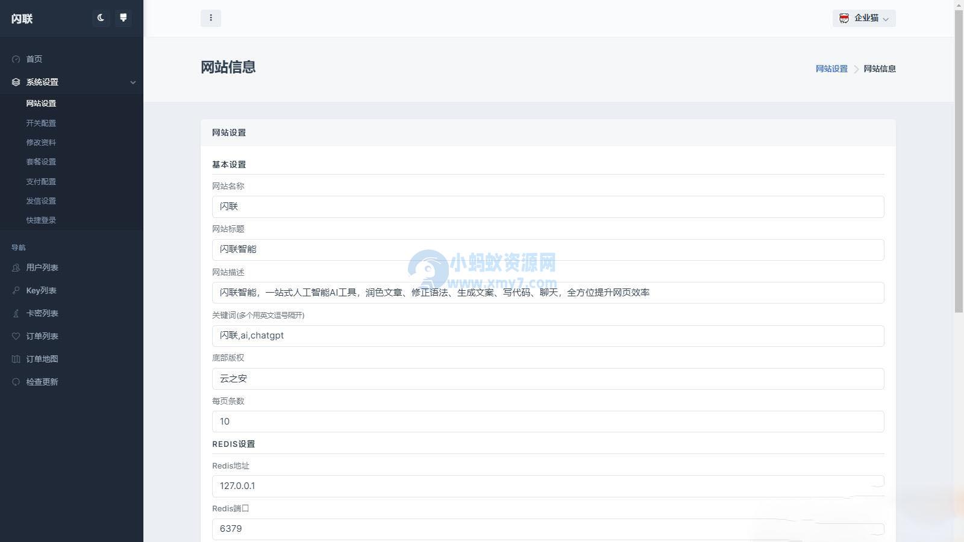The width and height of the screenshot is (964, 542).
Task: Click the 网站标题 input field
Action: tap(548, 249)
